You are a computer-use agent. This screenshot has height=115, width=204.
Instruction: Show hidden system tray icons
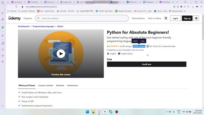tap(167, 112)
